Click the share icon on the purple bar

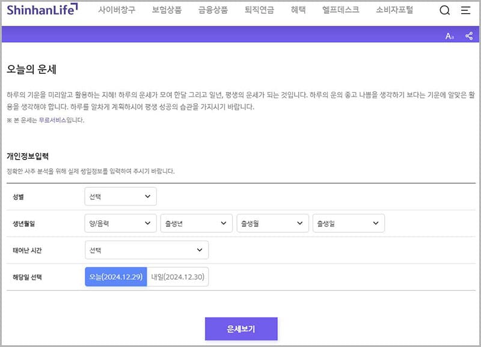[468, 36]
